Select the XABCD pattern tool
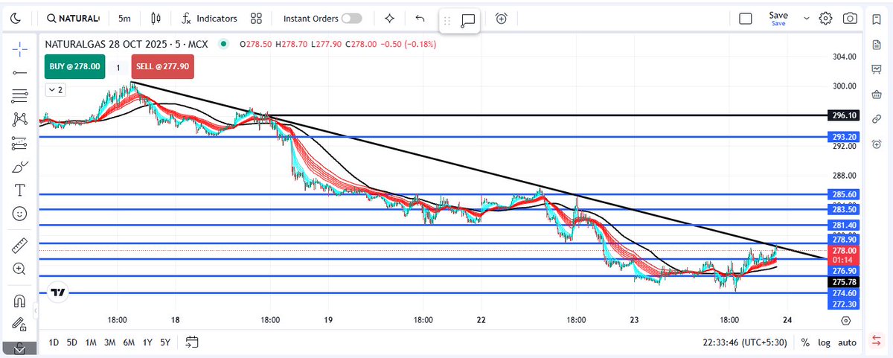The image size is (893, 358). (20, 119)
